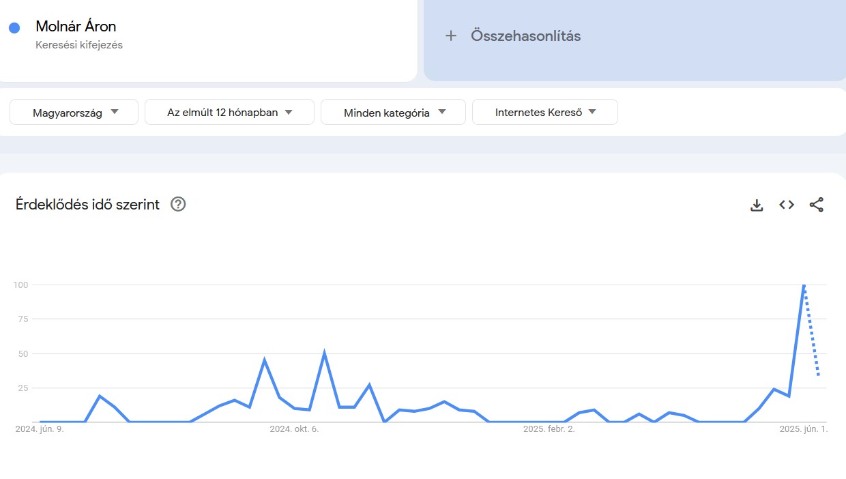Expand the chevron on the category filter
846x479 pixels.
point(443,111)
